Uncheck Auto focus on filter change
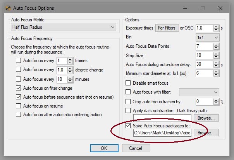The width and height of the screenshot is (234, 160). click(18, 88)
